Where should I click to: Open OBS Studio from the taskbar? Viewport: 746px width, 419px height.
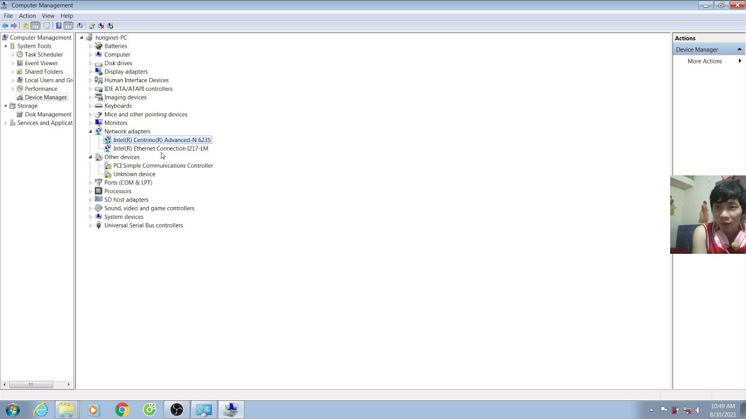pos(177,410)
